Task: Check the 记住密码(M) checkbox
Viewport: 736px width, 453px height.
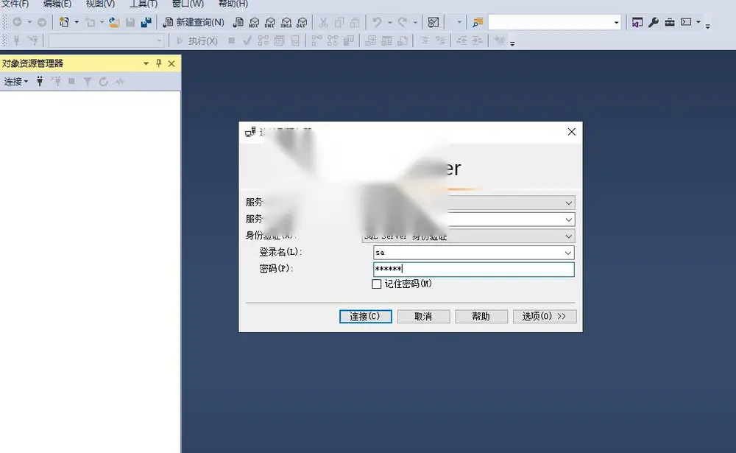Action: [376, 284]
